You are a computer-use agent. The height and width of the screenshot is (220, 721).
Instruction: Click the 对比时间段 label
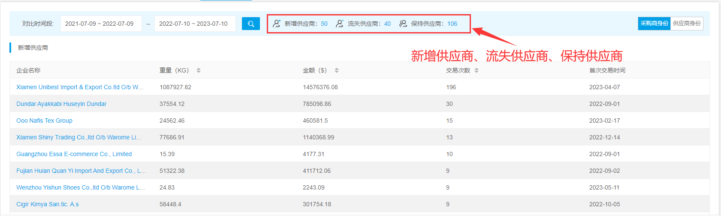click(38, 24)
